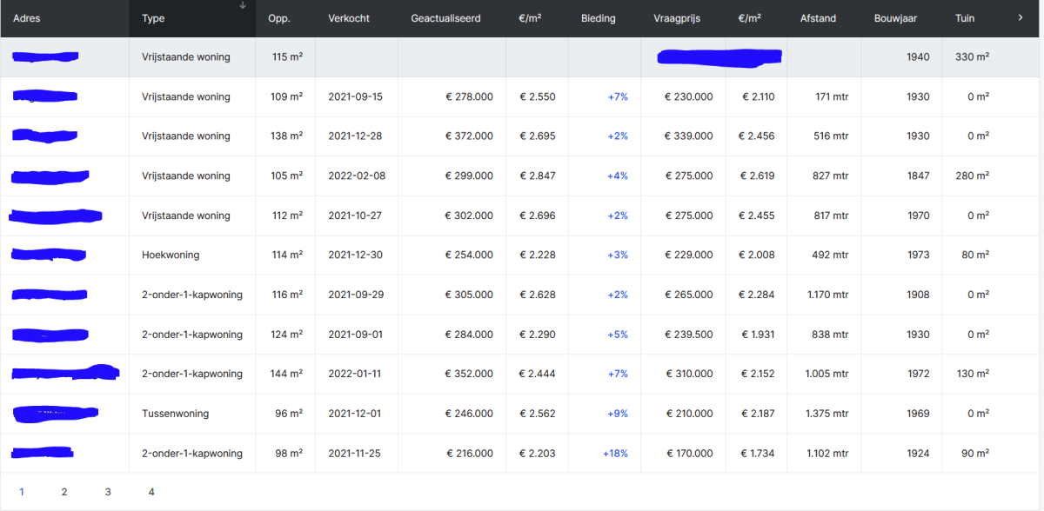Sort the table by Adres column
The image size is (1044, 511).
(27, 18)
